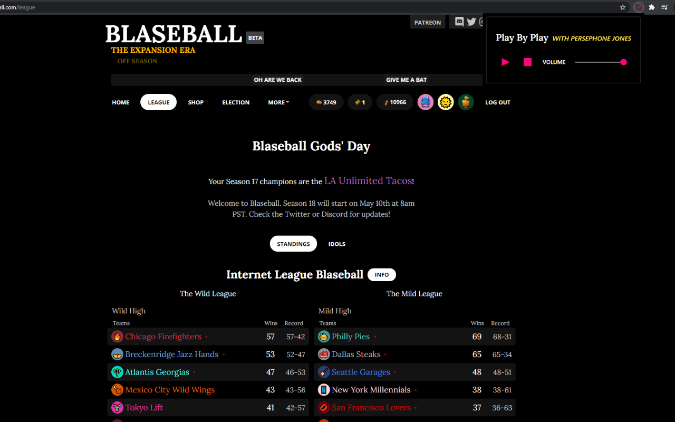Viewport: 675px width, 422px height.
Task: Open the Atlantis Georgias team link
Action: tap(157, 372)
